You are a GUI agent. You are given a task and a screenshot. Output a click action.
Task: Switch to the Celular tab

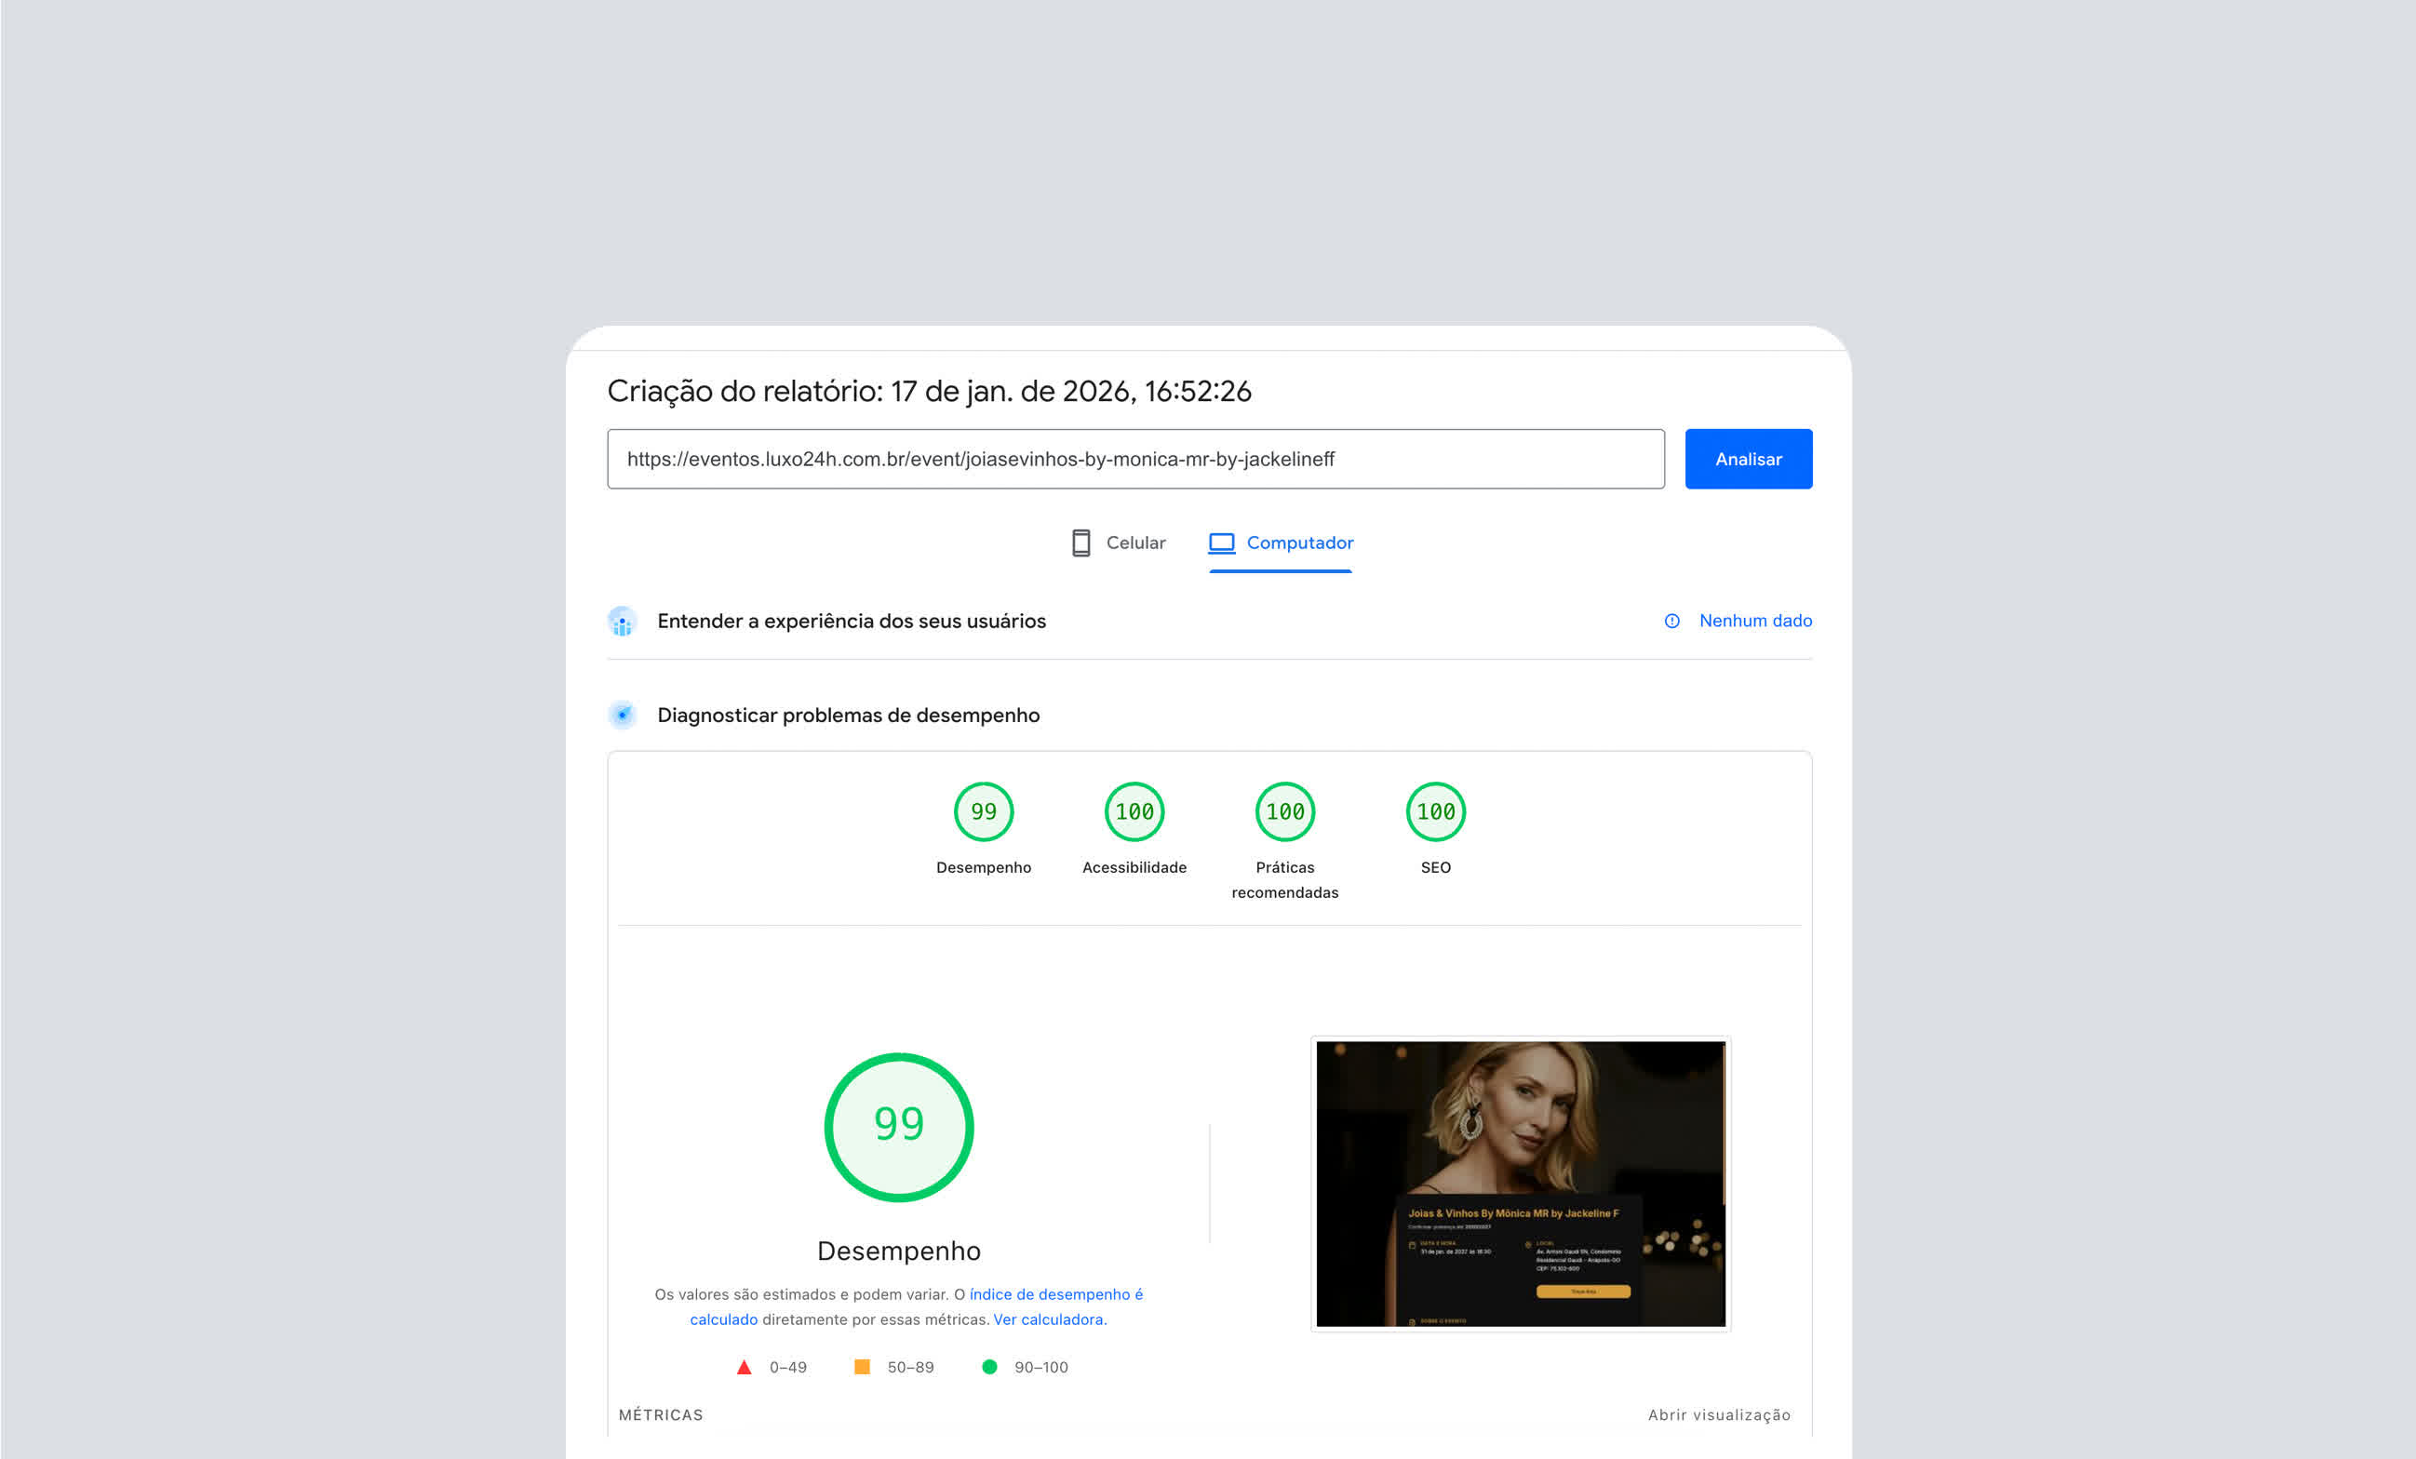(x=1135, y=542)
